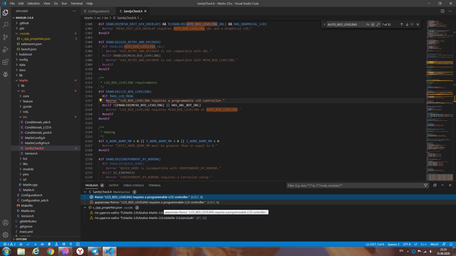The width and height of the screenshot is (456, 256).
Task: Open the Run and Debug view
Action: coord(5,49)
